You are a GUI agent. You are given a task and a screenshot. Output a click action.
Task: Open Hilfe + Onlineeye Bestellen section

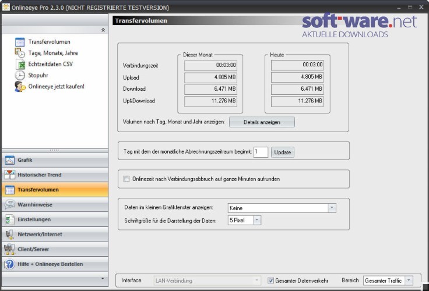tap(55, 264)
